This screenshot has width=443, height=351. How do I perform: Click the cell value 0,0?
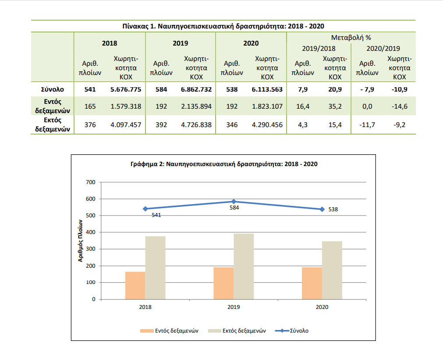click(367, 106)
